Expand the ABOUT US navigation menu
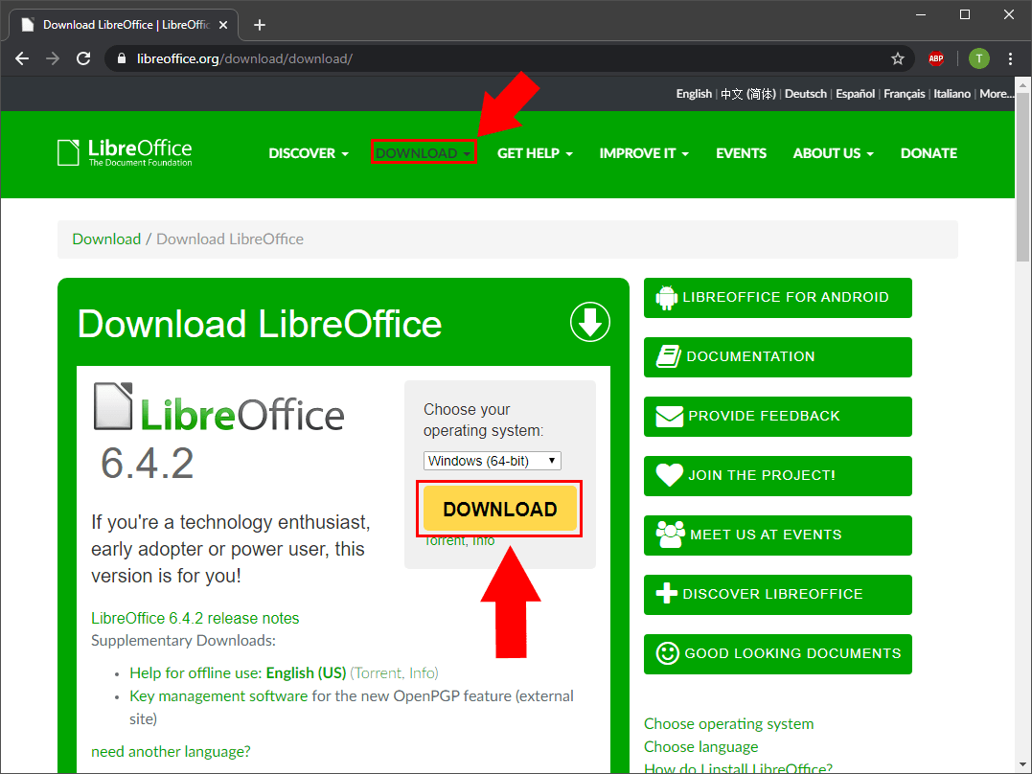Viewport: 1032px width, 774px height. point(834,153)
